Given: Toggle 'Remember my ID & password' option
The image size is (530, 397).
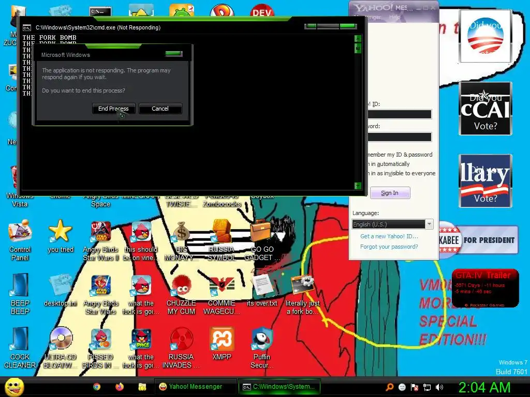Looking at the screenshot, I should (x=400, y=155).
